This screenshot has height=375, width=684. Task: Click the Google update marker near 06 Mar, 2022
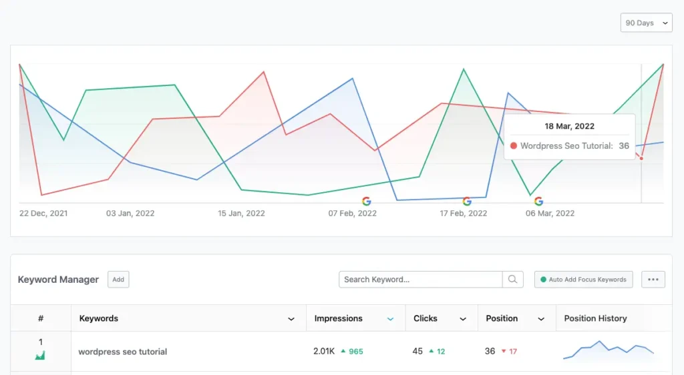pyautogui.click(x=539, y=202)
